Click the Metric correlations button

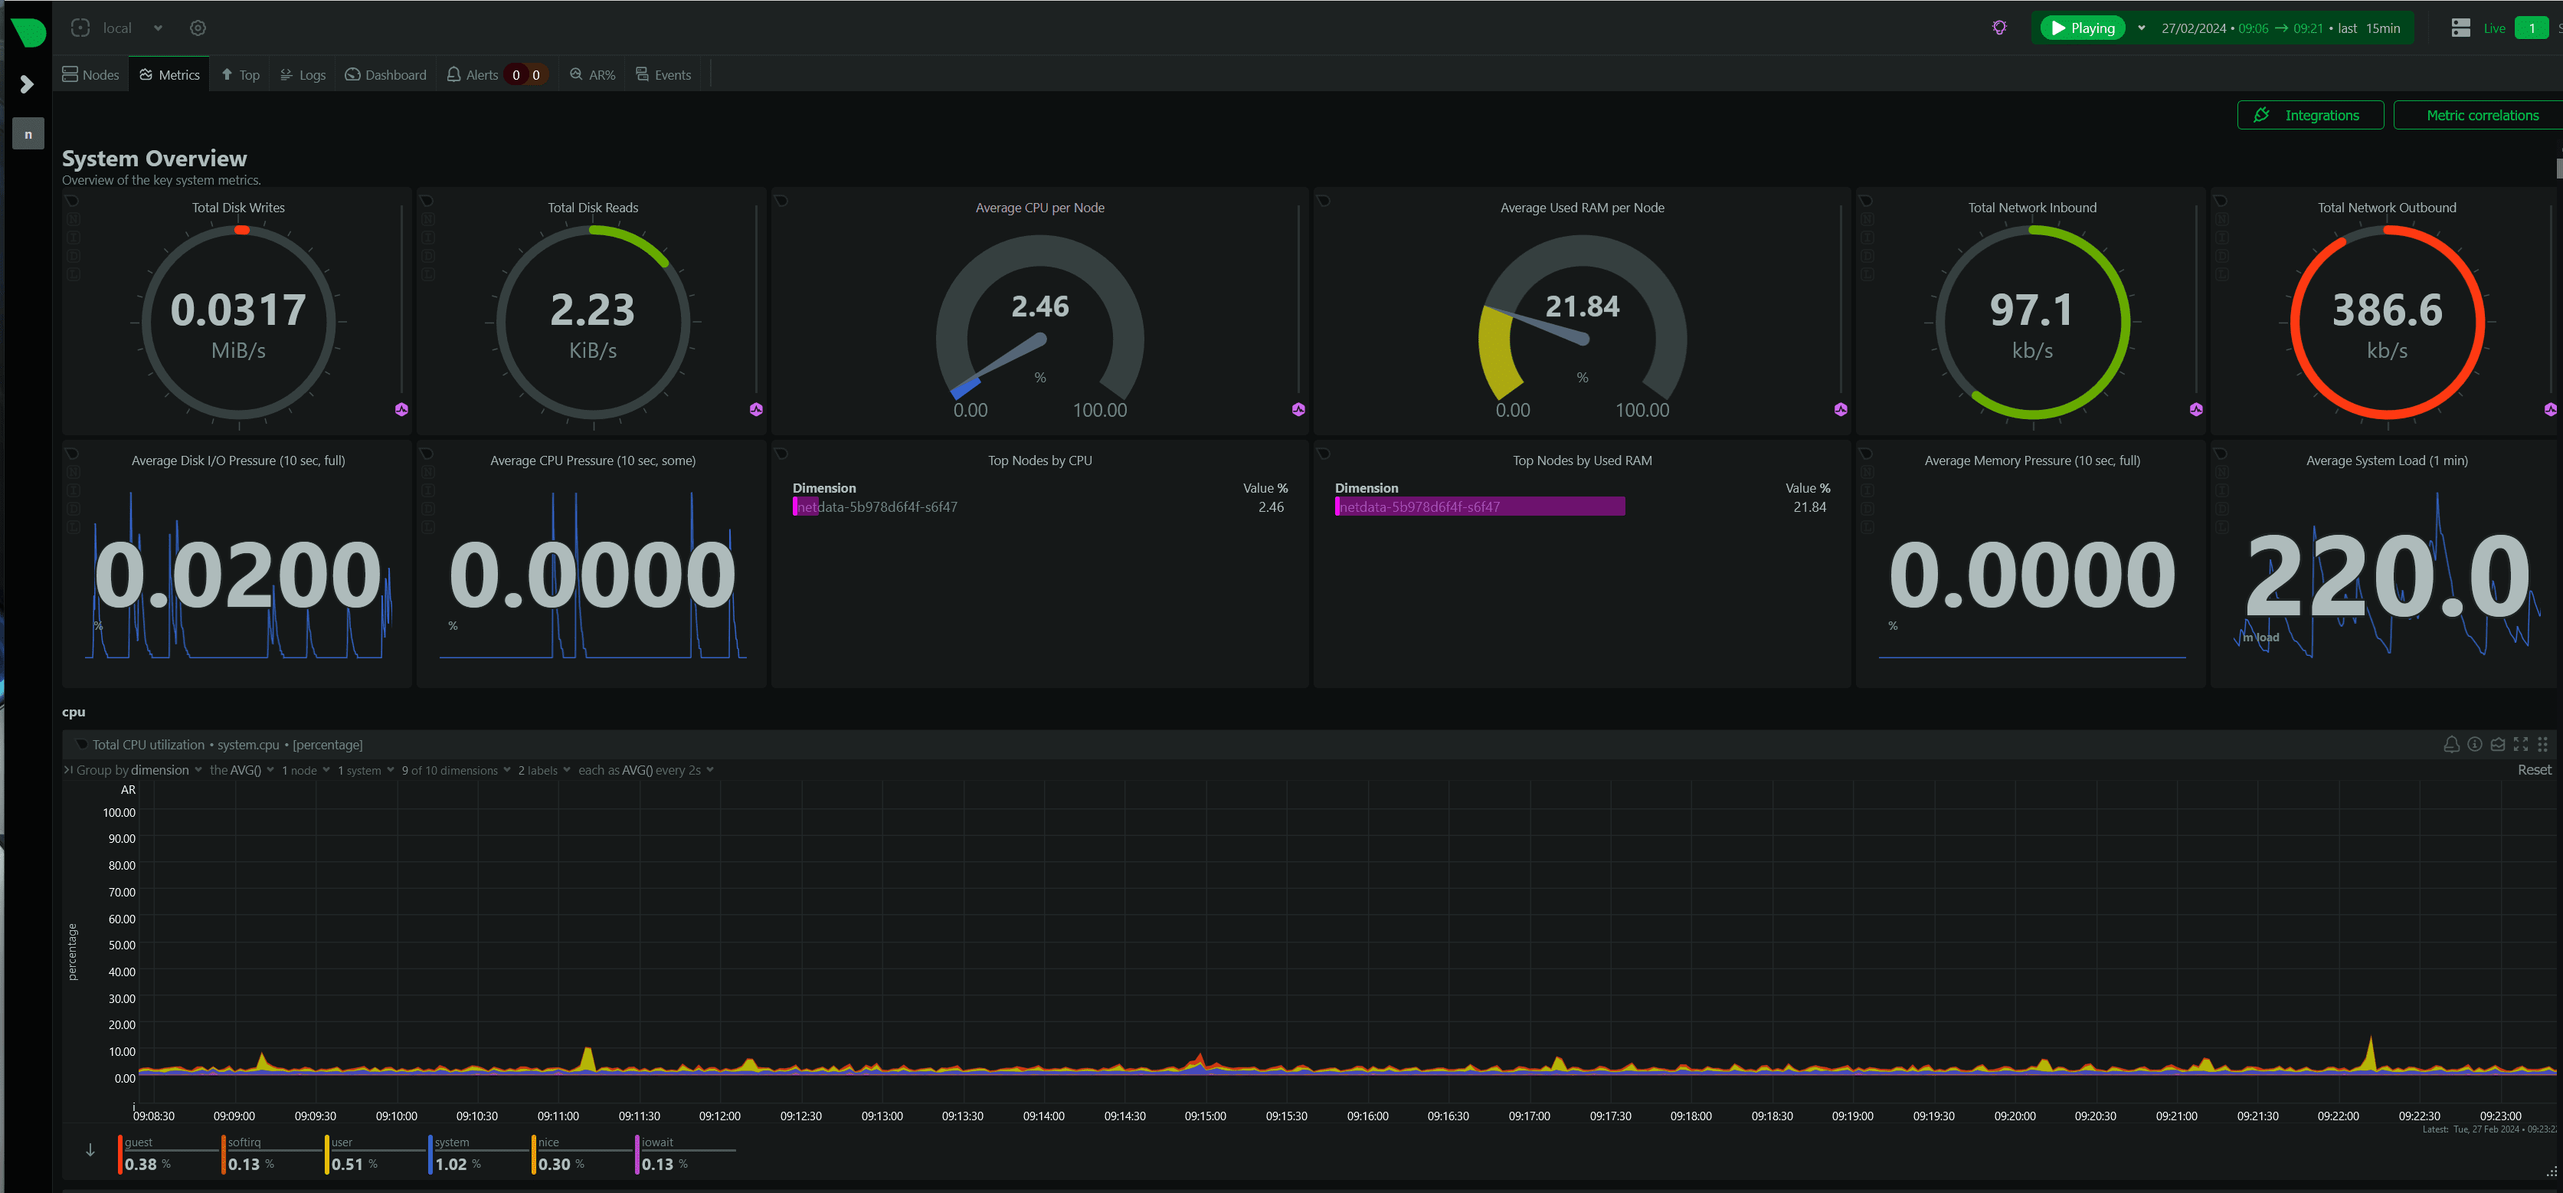(x=2480, y=116)
